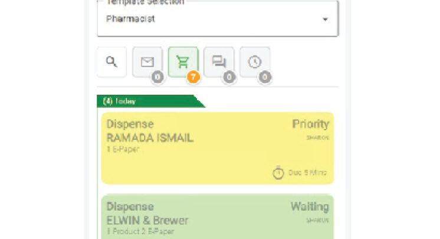Viewport: 440px width, 239px height.
Task: Show the clock history queue
Action: pyautogui.click(x=255, y=62)
